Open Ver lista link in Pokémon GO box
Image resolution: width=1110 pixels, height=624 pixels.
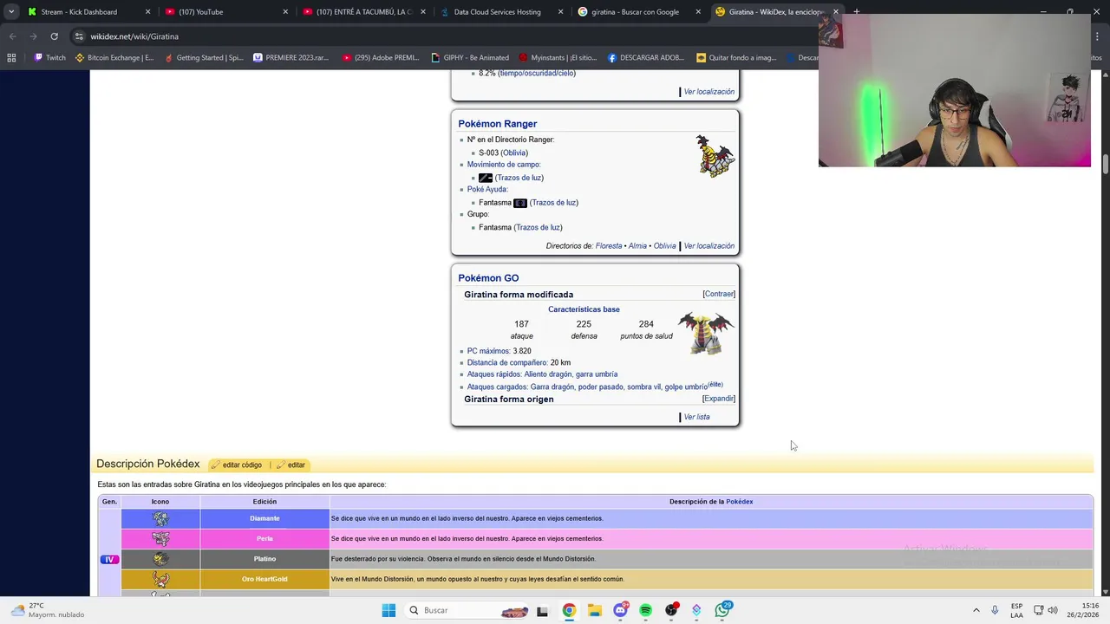coord(696,417)
